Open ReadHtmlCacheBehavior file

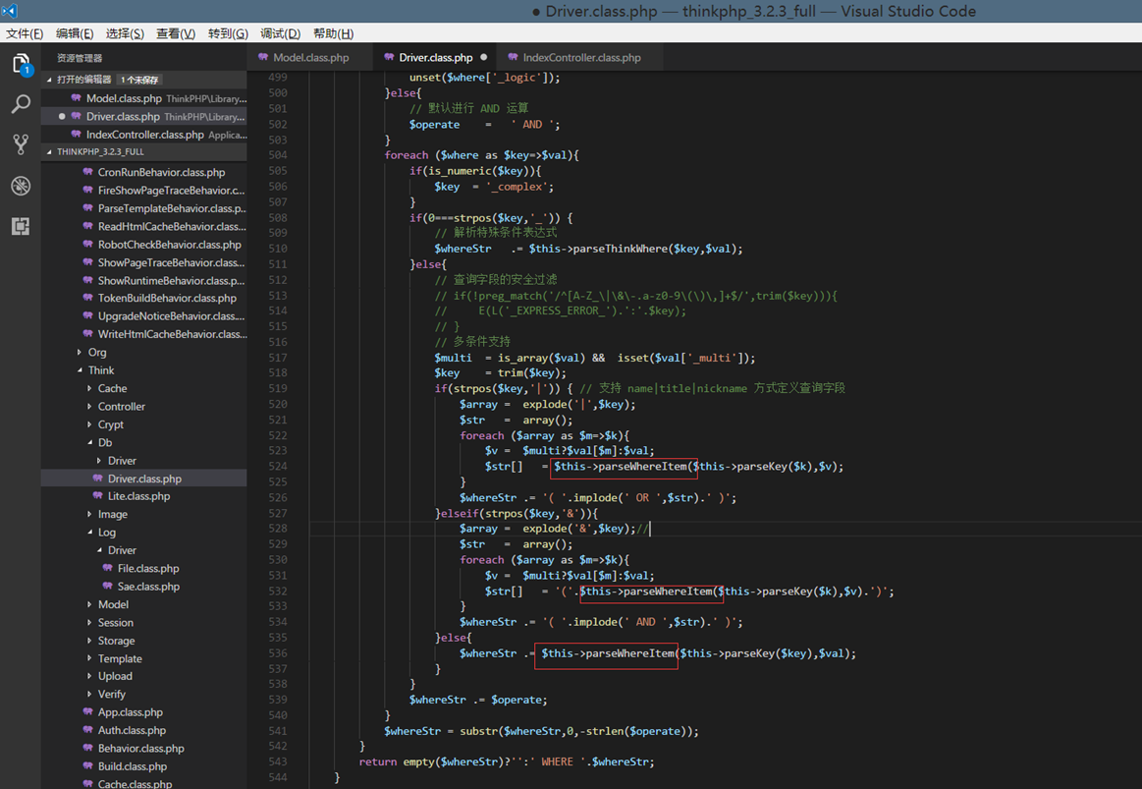(x=144, y=227)
